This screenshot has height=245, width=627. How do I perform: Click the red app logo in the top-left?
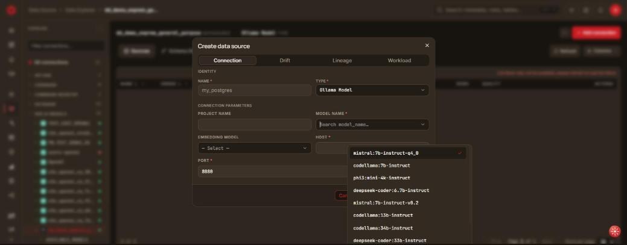11,10
